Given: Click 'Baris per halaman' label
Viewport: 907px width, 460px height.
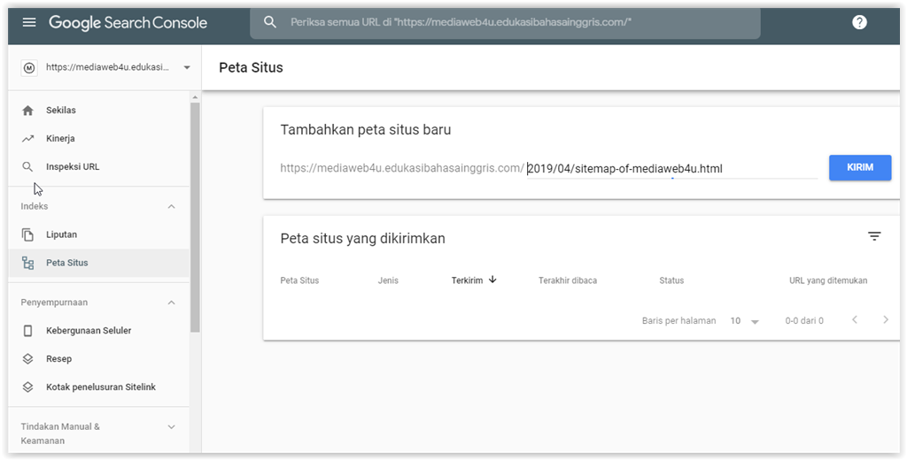Looking at the screenshot, I should [678, 321].
